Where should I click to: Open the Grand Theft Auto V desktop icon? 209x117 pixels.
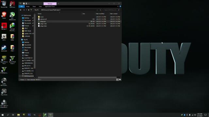pyautogui.click(x=12, y=60)
